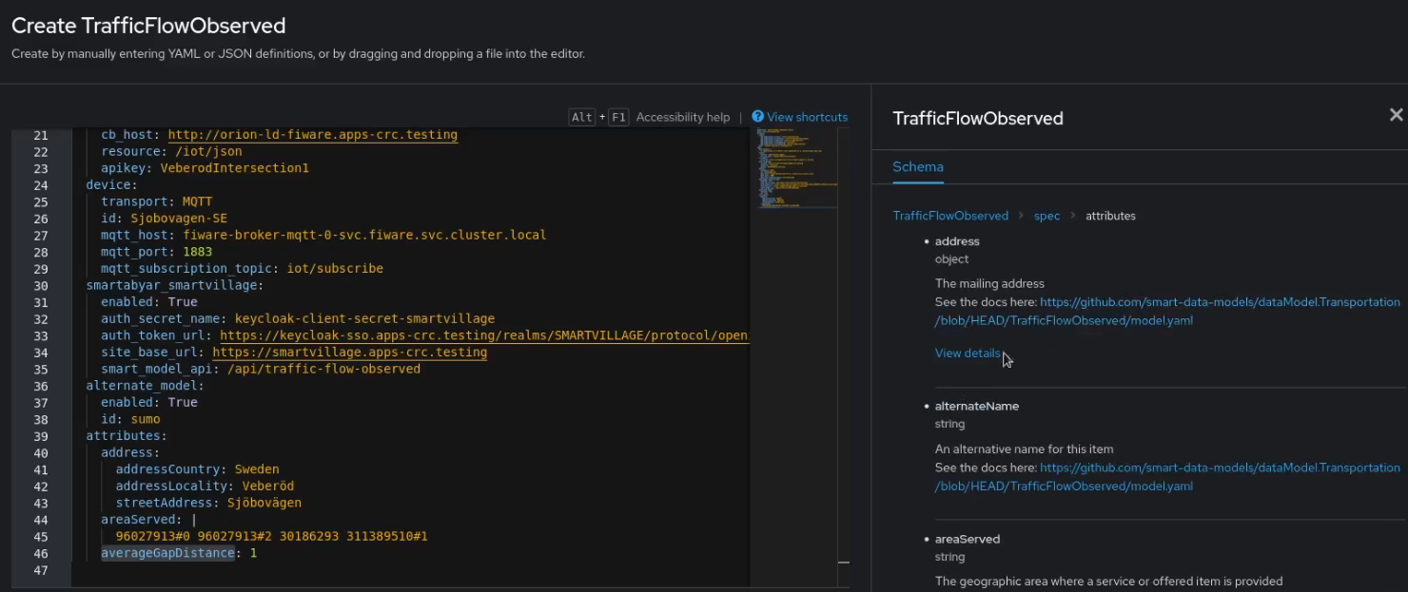Click the View shortcuts help icon
1408x592 pixels.
point(758,117)
